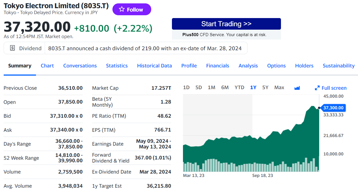Click the Dividend document icon

12,48
